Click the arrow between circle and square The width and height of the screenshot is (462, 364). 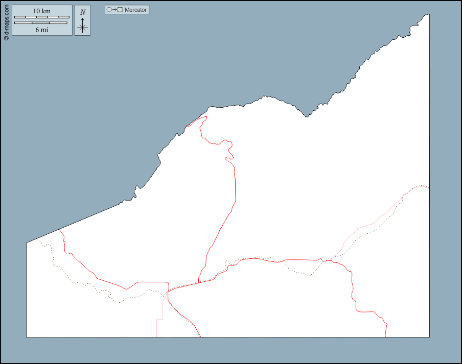[114, 10]
